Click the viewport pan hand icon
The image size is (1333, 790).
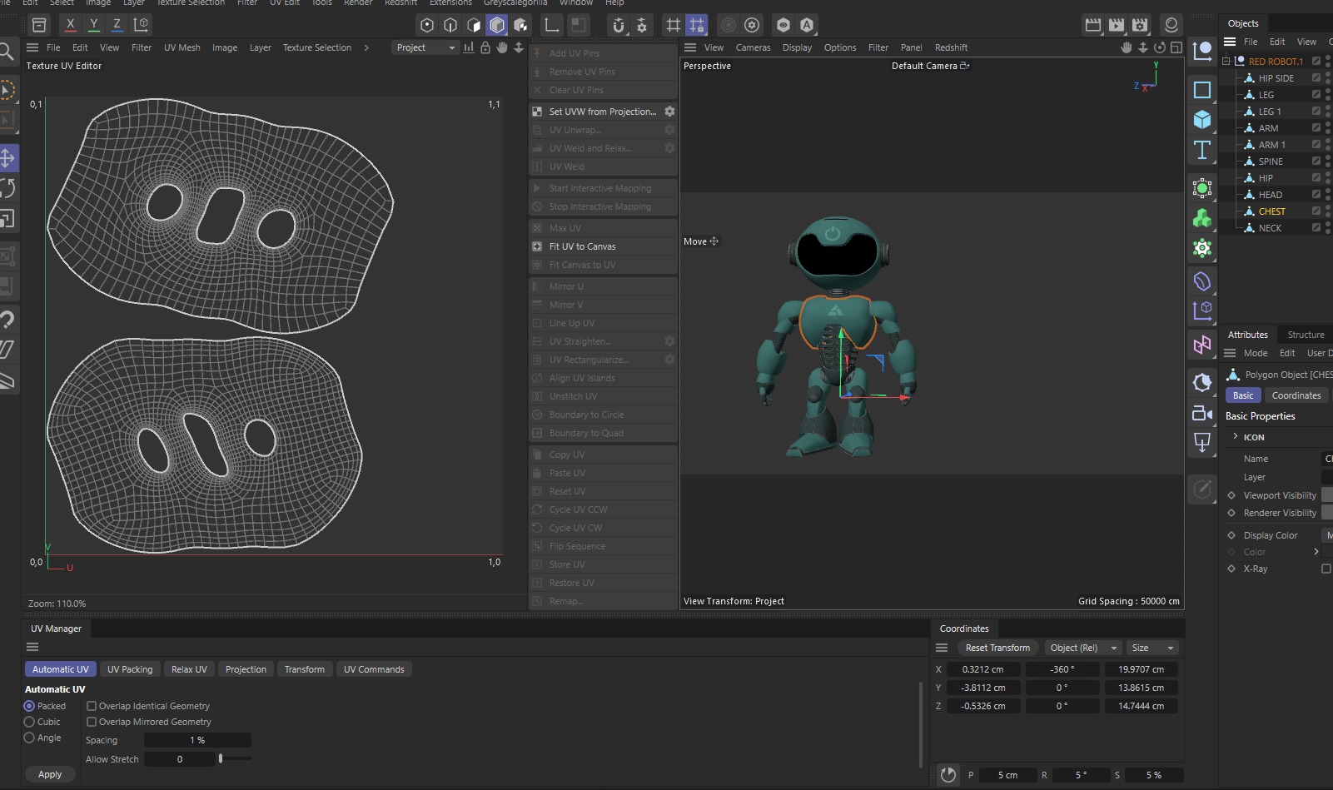tap(1127, 47)
